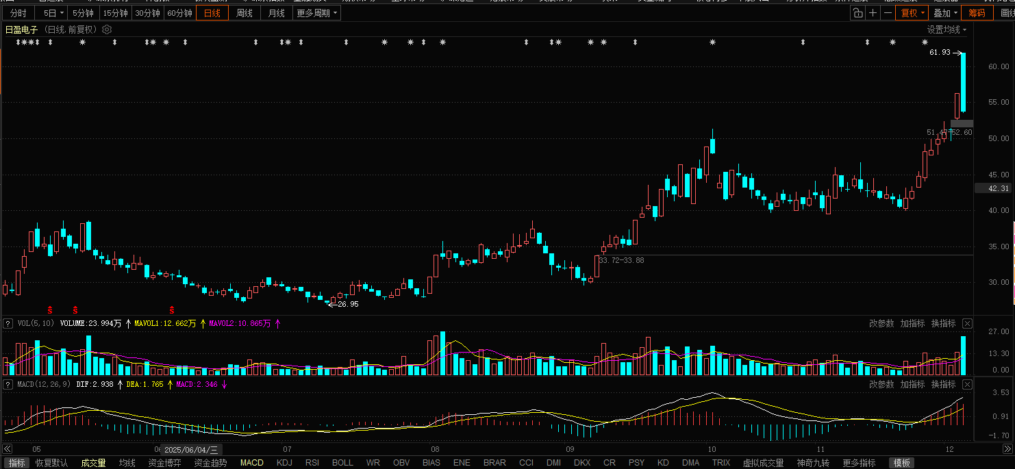Open 更多指标 for more indicators
The image size is (1015, 469).
click(x=859, y=464)
